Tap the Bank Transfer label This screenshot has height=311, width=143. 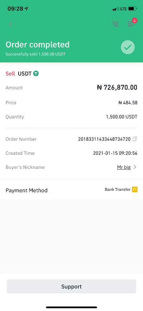click(x=118, y=189)
